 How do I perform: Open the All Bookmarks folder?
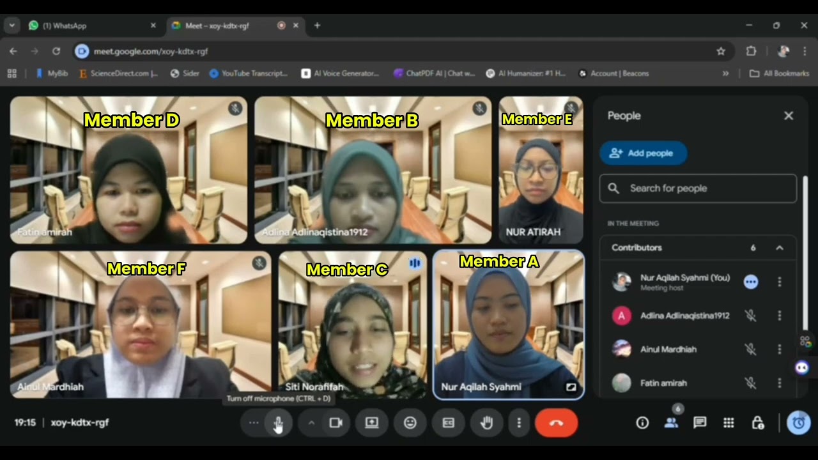click(779, 73)
